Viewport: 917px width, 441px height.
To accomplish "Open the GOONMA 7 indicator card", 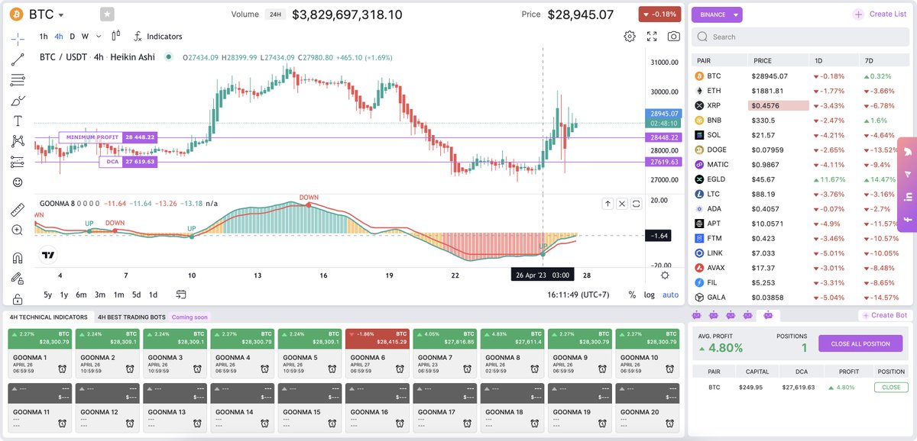I will pos(445,352).
